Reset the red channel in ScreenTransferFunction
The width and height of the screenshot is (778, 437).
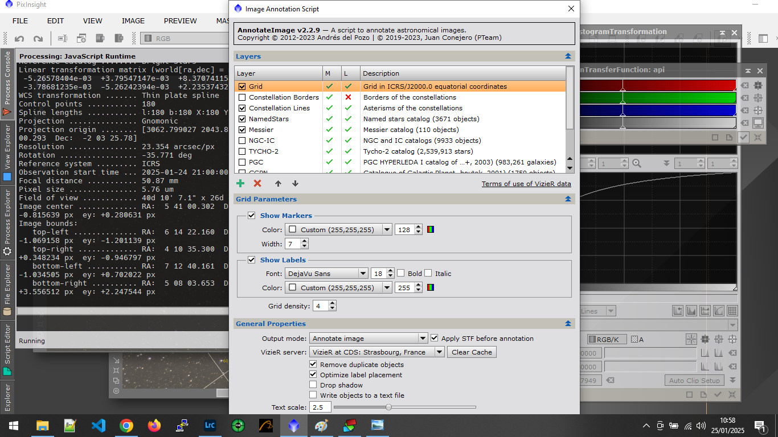point(745,85)
